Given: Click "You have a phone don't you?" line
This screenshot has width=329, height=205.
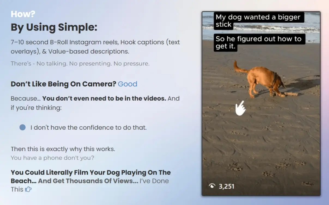Looking at the screenshot, I should [52, 158].
